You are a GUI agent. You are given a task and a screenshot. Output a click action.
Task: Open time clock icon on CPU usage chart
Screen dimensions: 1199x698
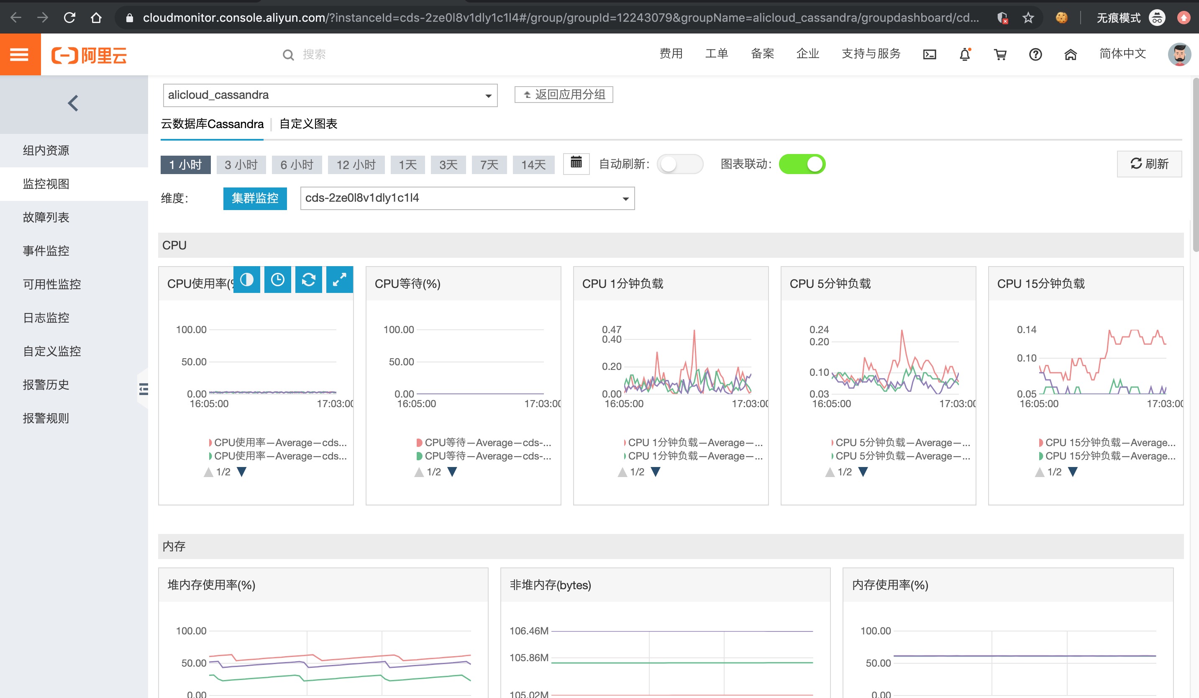(x=277, y=279)
